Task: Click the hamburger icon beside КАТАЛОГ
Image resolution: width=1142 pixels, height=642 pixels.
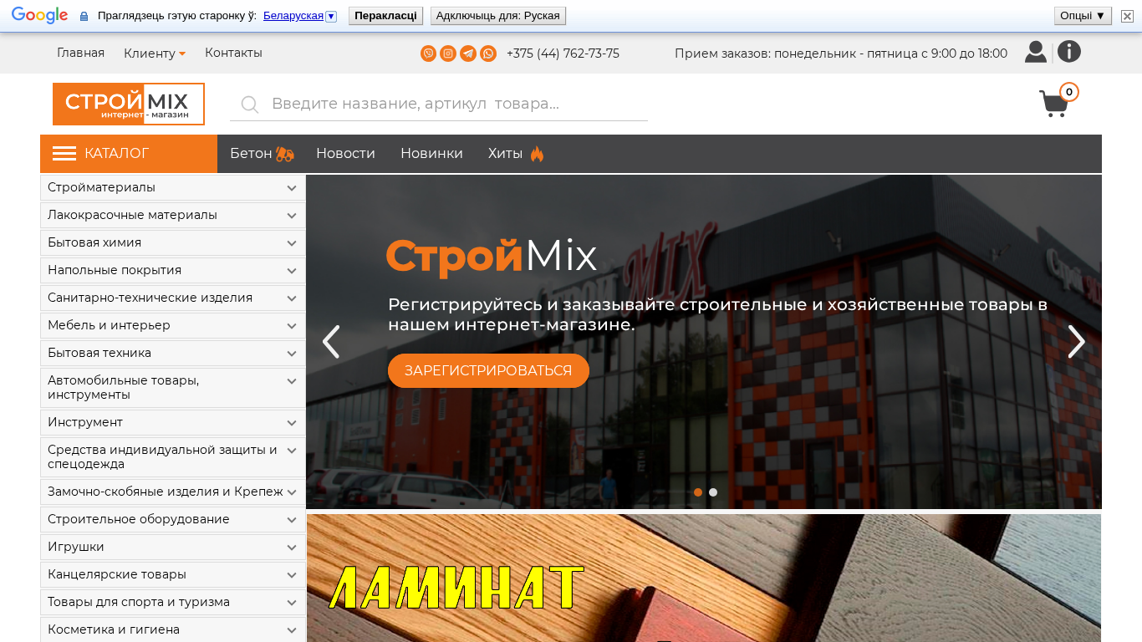Action: pyautogui.click(x=64, y=154)
